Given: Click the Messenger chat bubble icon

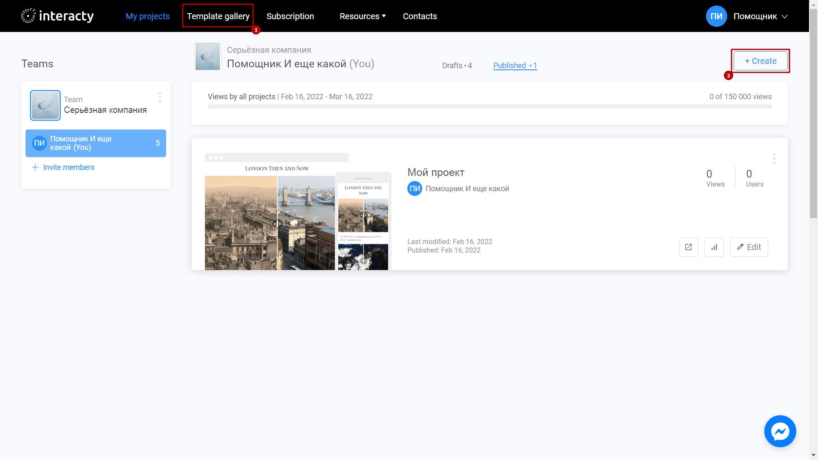Looking at the screenshot, I should [780, 431].
